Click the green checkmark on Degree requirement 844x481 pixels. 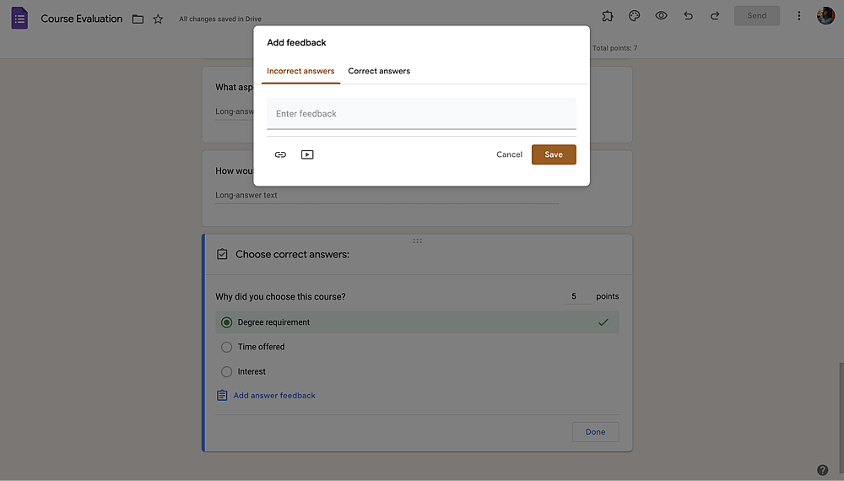[x=603, y=322]
